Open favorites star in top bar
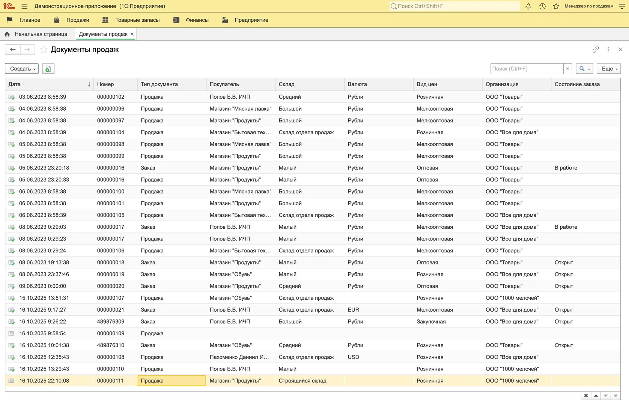The image size is (629, 405). (x=556, y=6)
